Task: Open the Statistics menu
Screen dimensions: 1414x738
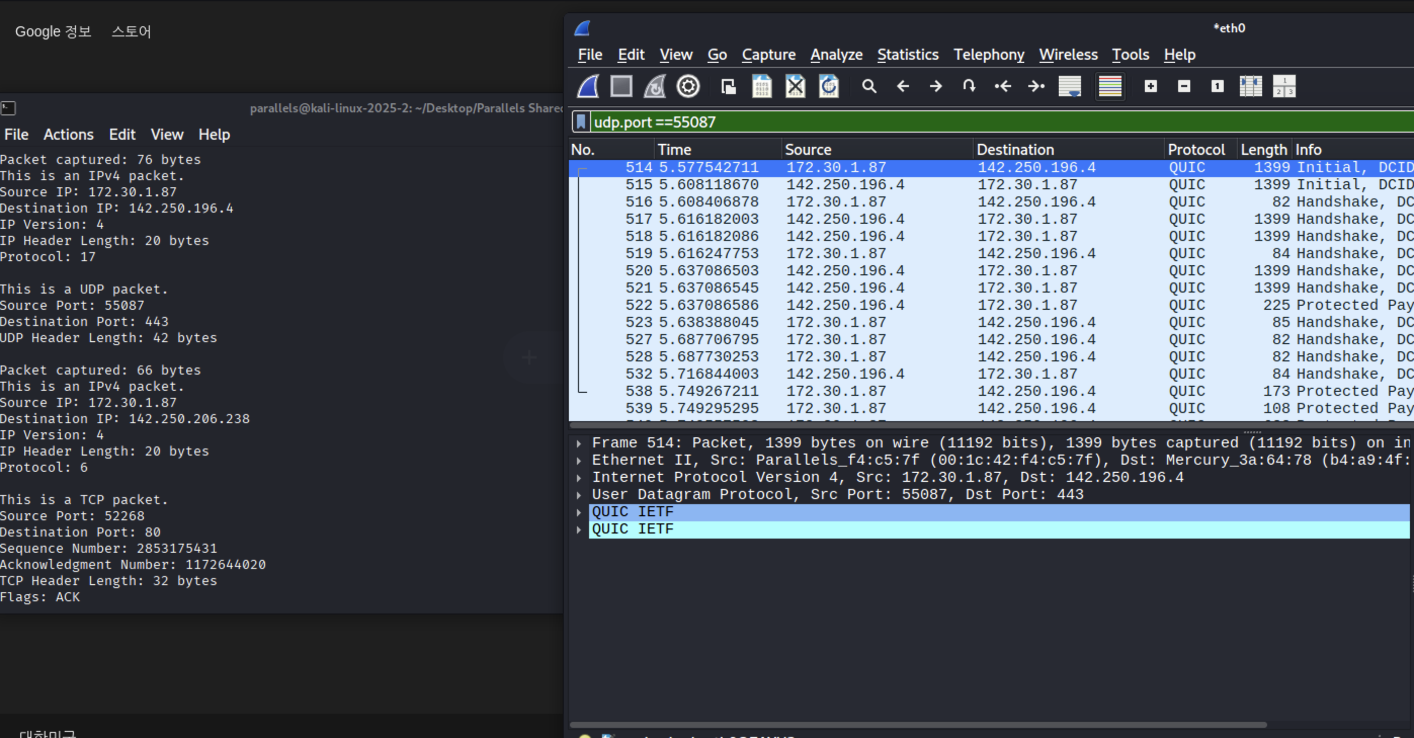Action: (907, 55)
